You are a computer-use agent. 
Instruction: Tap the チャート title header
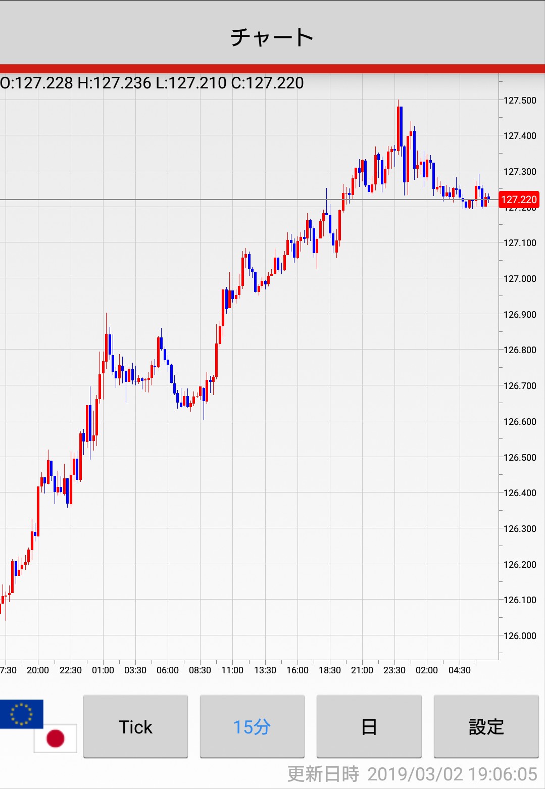(x=272, y=37)
